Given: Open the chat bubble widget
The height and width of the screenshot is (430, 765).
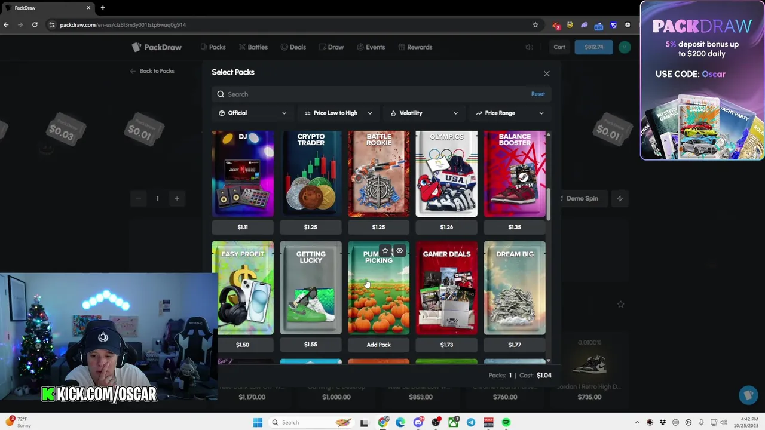Looking at the screenshot, I should click(x=748, y=395).
